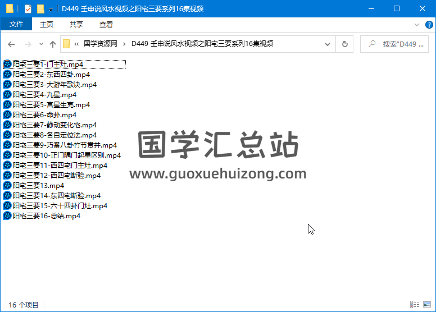This screenshot has width=436, height=312.
Task: Click the video icon of 阳宅三要14-东四宅断验.mp4
Action: pyautogui.click(x=7, y=196)
